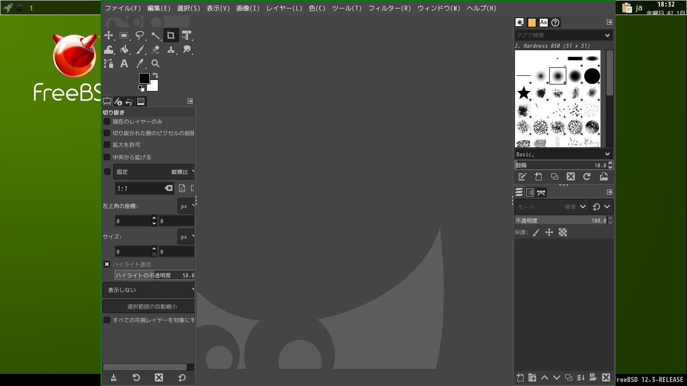This screenshot has width=687, height=386.
Task: Save tool preset in tool options footer
Action: tap(114, 378)
